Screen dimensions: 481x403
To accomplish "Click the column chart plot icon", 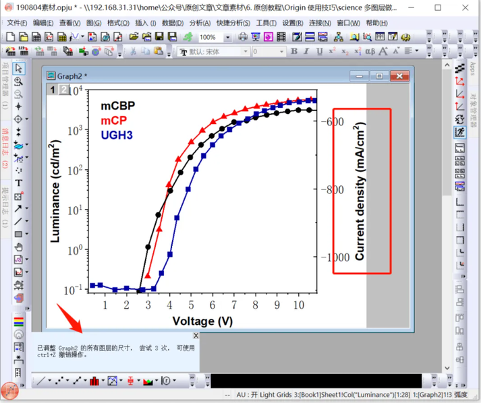I will tap(92, 381).
